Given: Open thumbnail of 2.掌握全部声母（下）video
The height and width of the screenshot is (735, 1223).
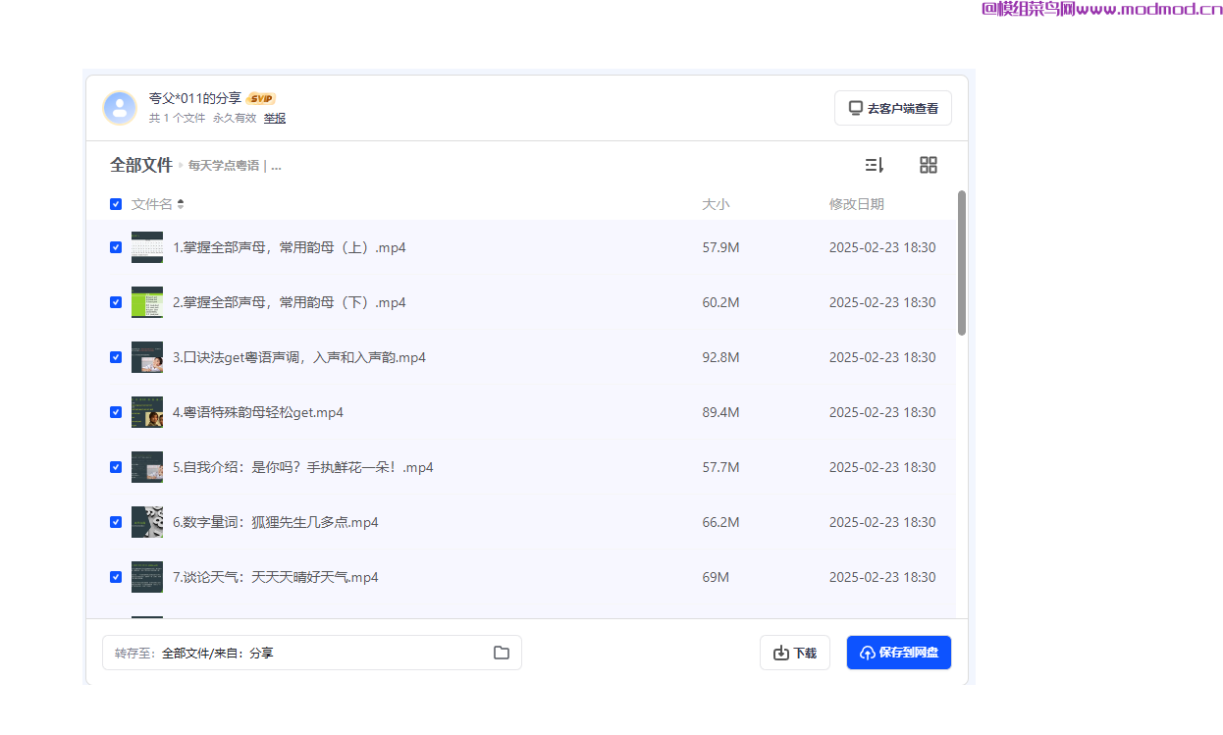Looking at the screenshot, I should (147, 302).
